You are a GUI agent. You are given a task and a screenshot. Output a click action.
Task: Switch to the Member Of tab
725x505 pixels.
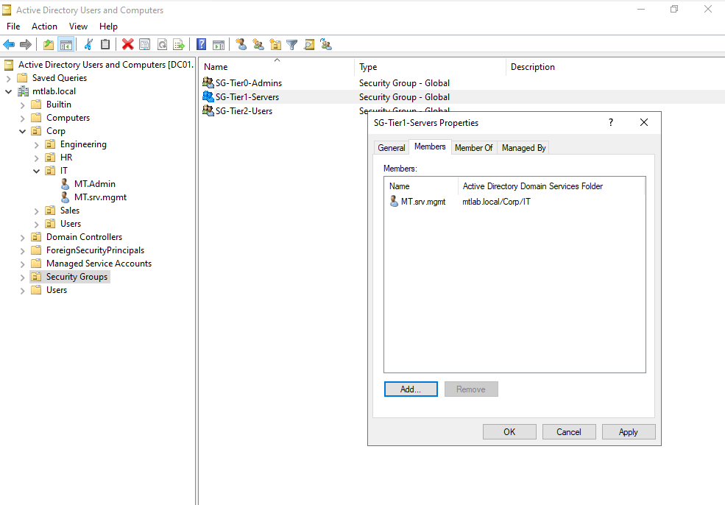[473, 147]
